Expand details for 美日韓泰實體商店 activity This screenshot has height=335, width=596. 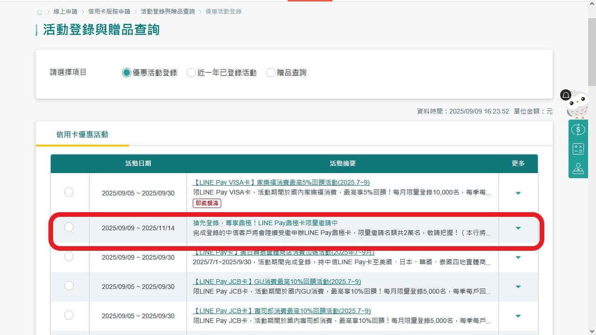pyautogui.click(x=518, y=258)
